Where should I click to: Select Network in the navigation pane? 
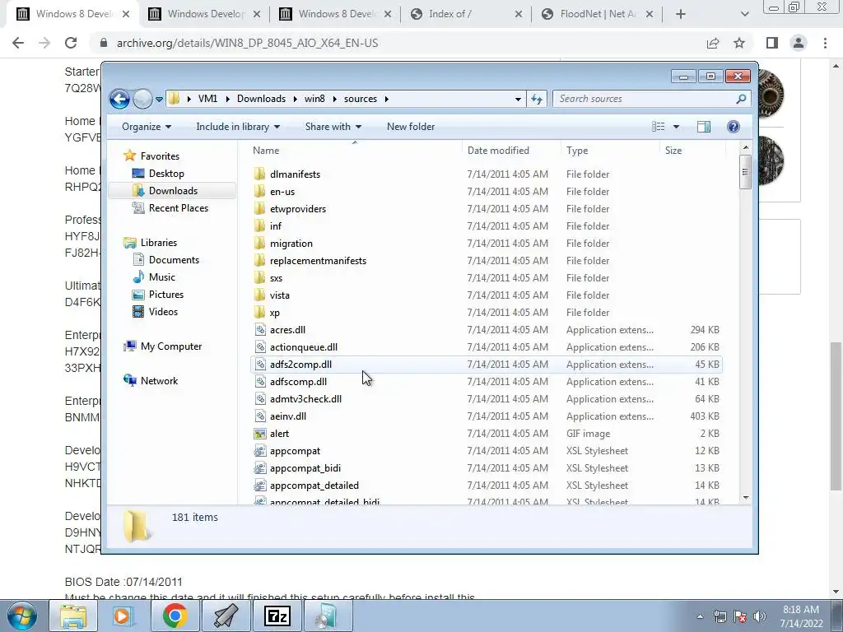coord(159,381)
